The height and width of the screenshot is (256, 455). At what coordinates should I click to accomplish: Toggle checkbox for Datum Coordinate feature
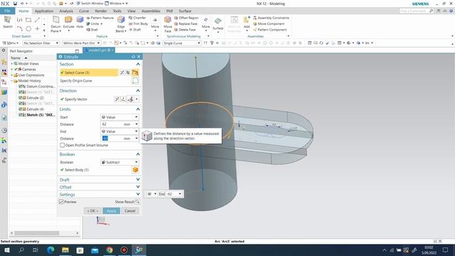click(x=21, y=87)
